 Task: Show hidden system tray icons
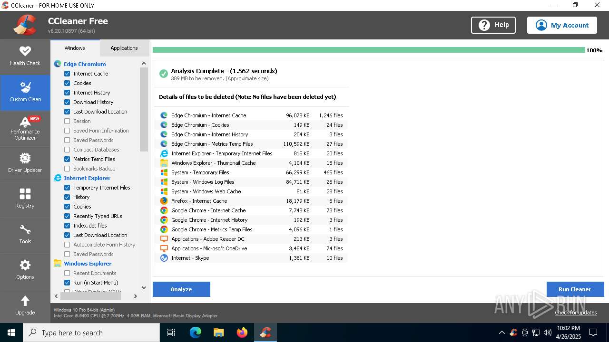(501, 332)
